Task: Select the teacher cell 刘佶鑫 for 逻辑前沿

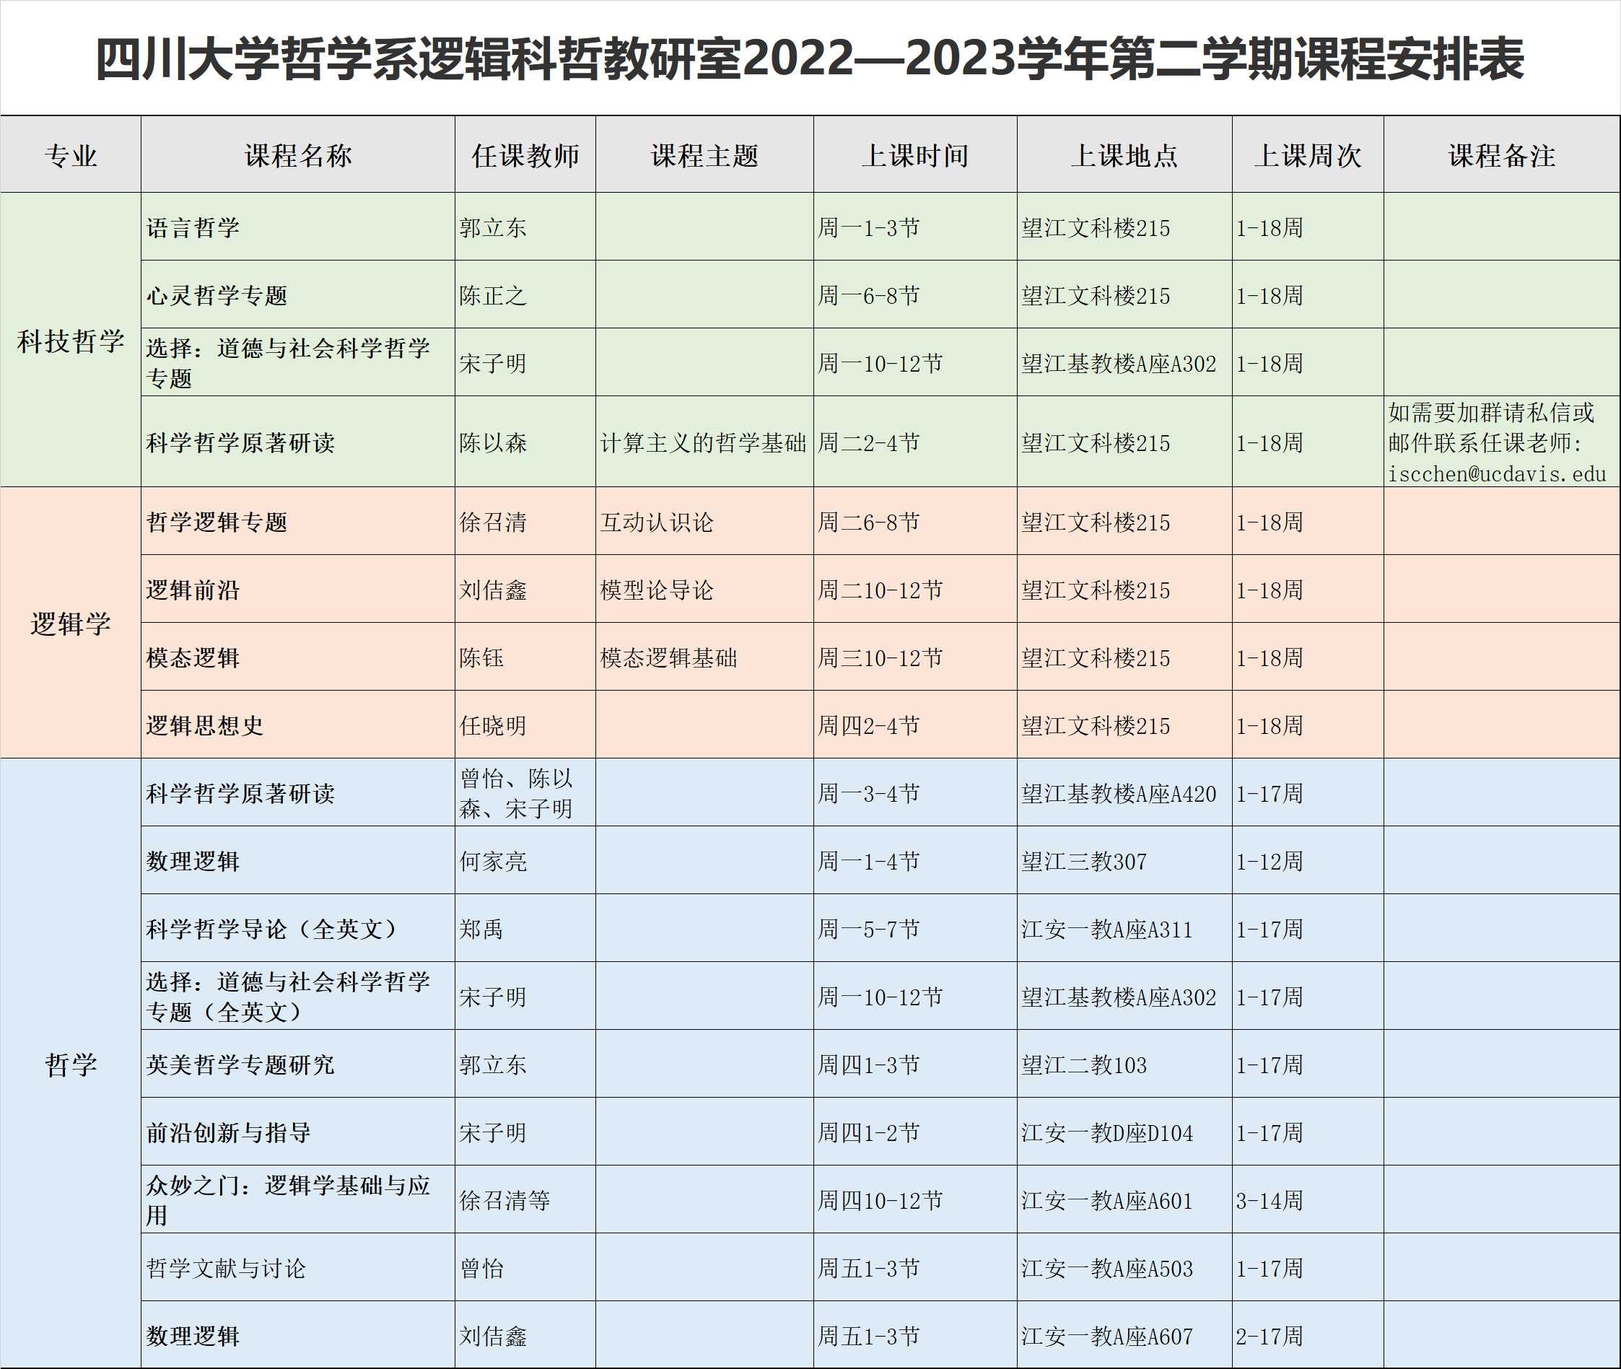Action: [x=493, y=590]
